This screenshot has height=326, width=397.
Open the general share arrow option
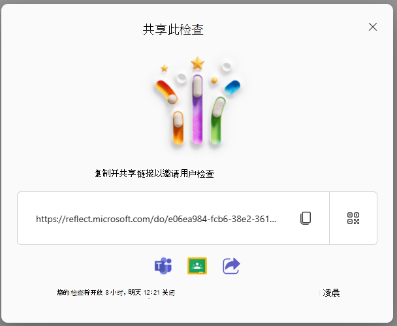tap(231, 266)
